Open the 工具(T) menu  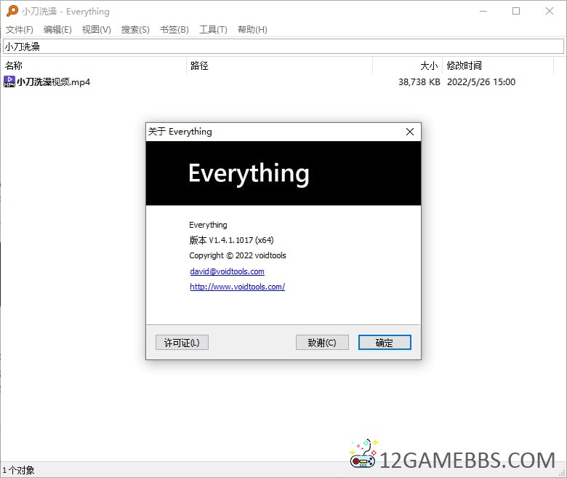(x=213, y=30)
